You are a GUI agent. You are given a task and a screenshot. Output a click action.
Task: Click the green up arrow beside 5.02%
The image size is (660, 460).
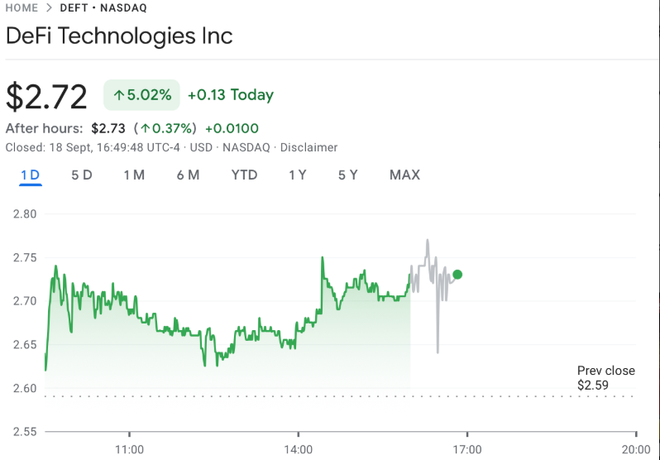pos(119,95)
